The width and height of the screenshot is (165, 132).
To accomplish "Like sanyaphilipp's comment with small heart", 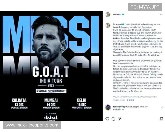I will (162, 107).
